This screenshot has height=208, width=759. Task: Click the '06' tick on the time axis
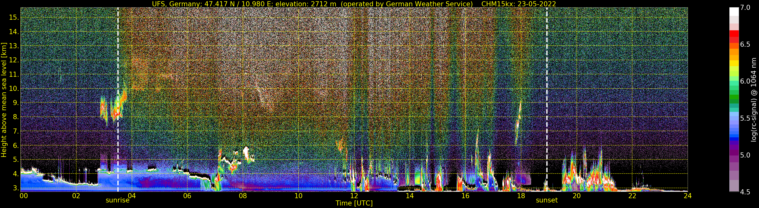coord(187,196)
